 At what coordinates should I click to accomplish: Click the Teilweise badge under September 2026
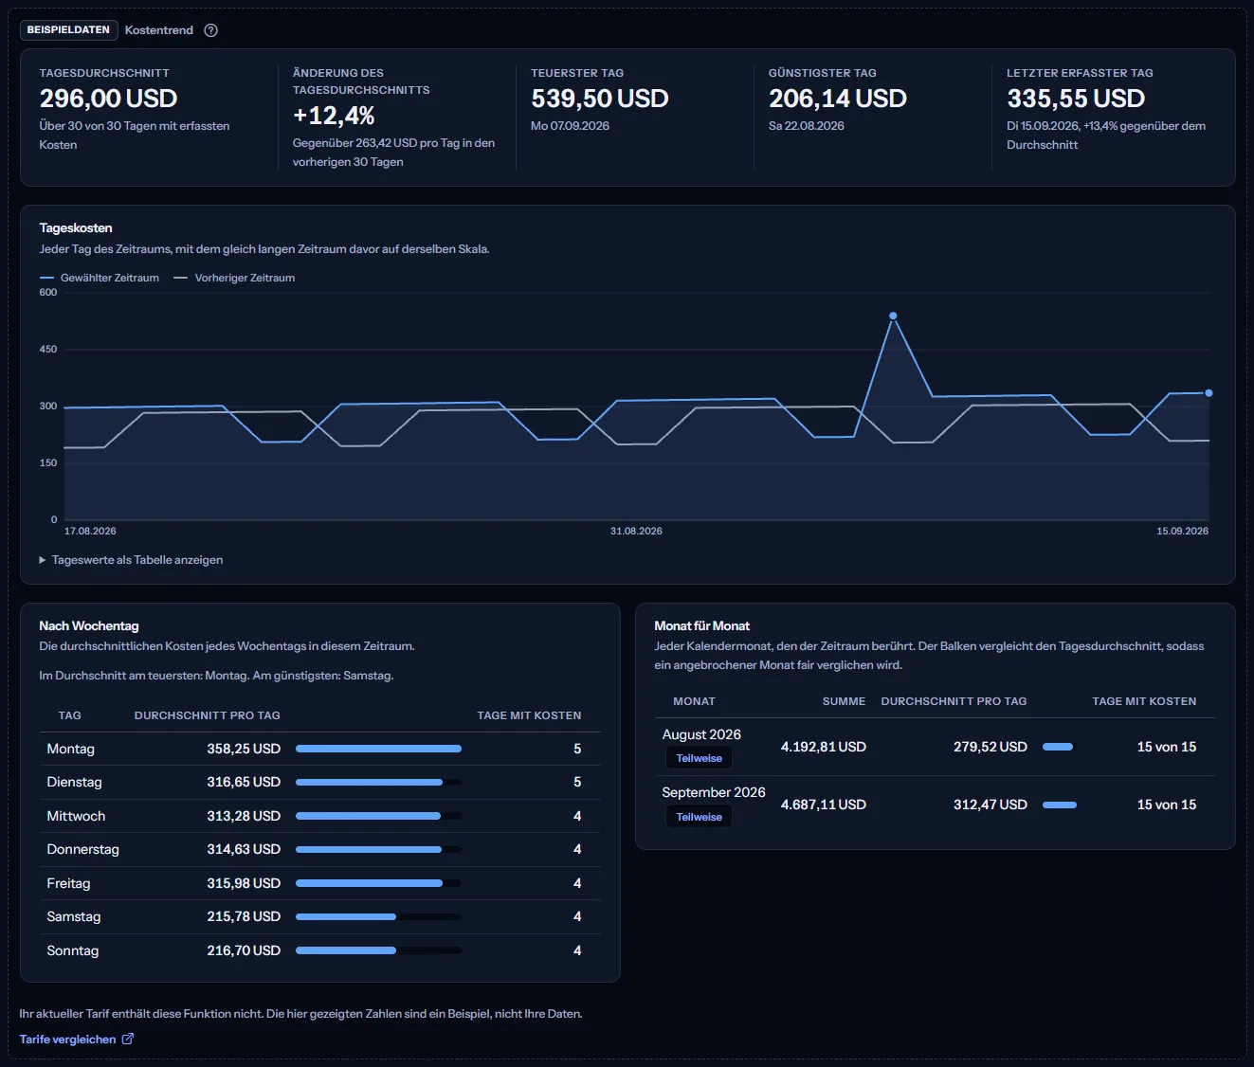pos(699,817)
